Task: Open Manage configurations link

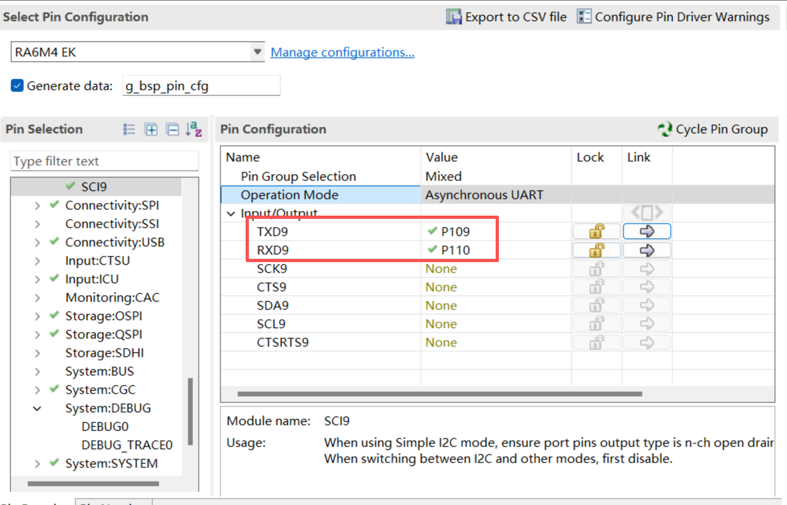Action: (x=343, y=52)
